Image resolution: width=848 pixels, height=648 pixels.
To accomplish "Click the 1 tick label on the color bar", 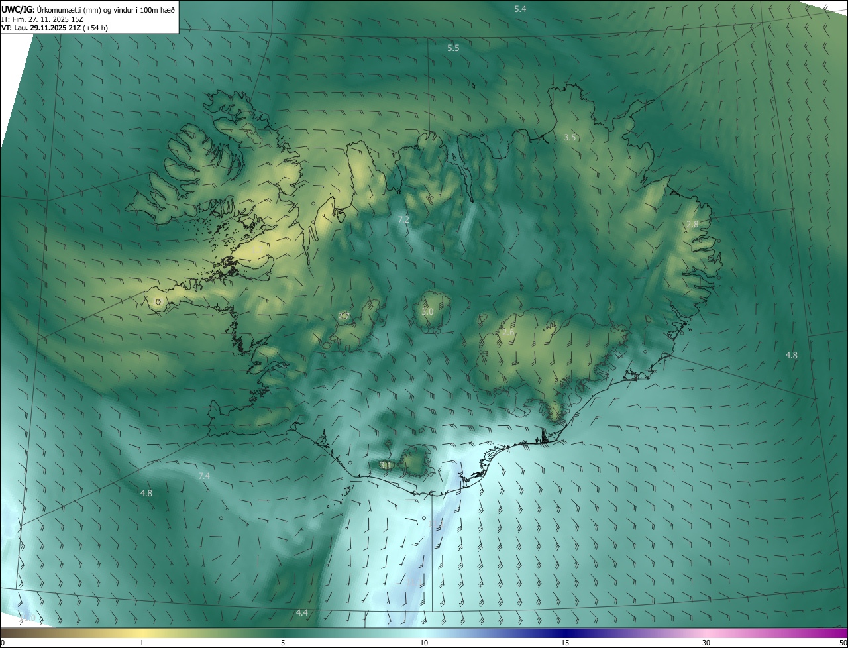I will pyautogui.click(x=142, y=643).
